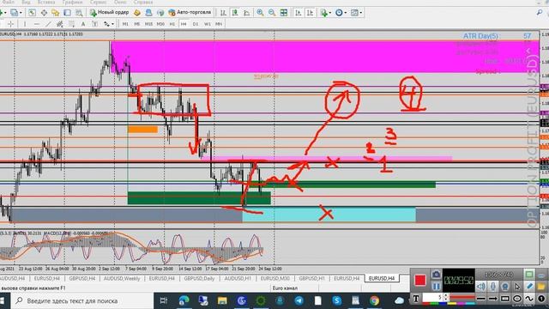Viewport: 549px width, 309px height.
Task: Click the Новый ордер button
Action: 110,13
